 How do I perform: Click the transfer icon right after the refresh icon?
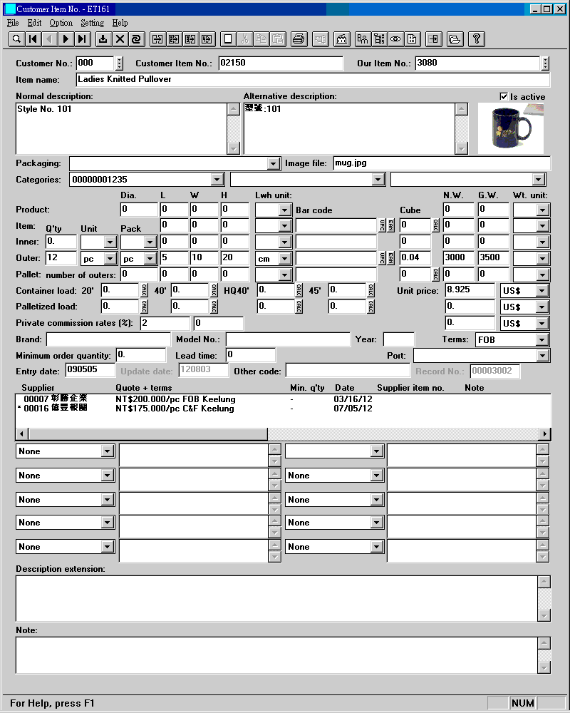(x=157, y=39)
